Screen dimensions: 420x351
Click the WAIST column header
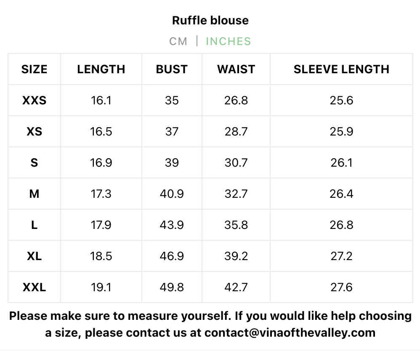click(236, 69)
